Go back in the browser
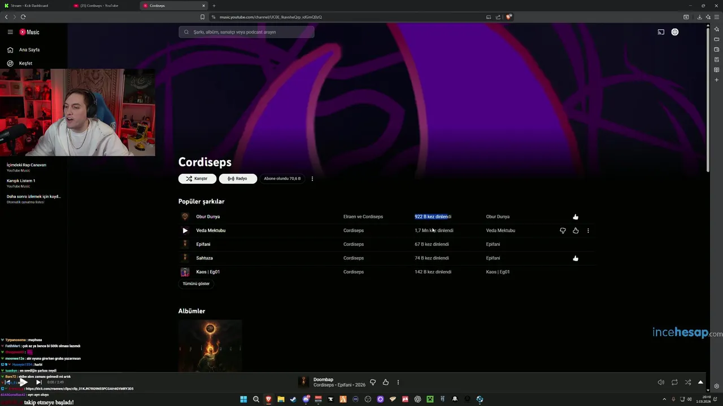This screenshot has width=723, height=406. tap(6, 17)
